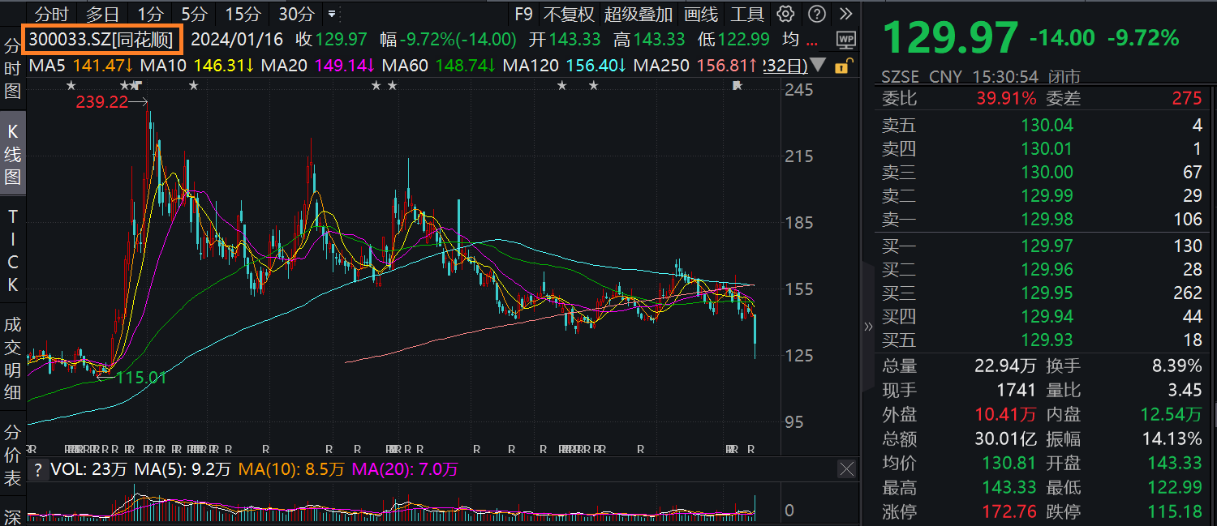Image resolution: width=1217 pixels, height=526 pixels.
Task: Click the 卖一 129.98 order row
Action: tap(1043, 219)
